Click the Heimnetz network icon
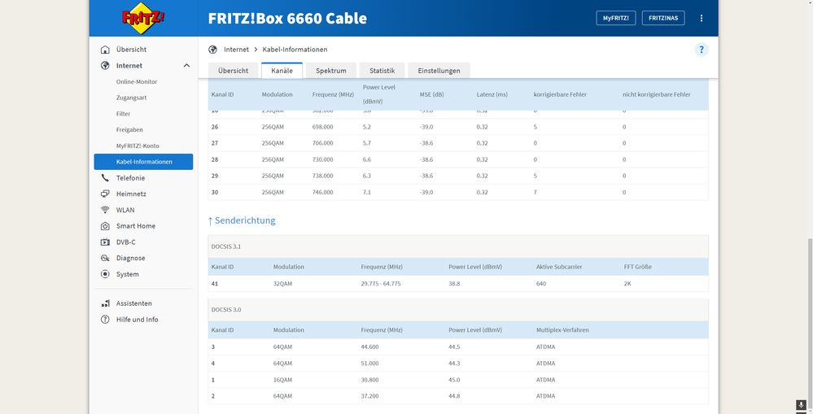 (x=105, y=194)
